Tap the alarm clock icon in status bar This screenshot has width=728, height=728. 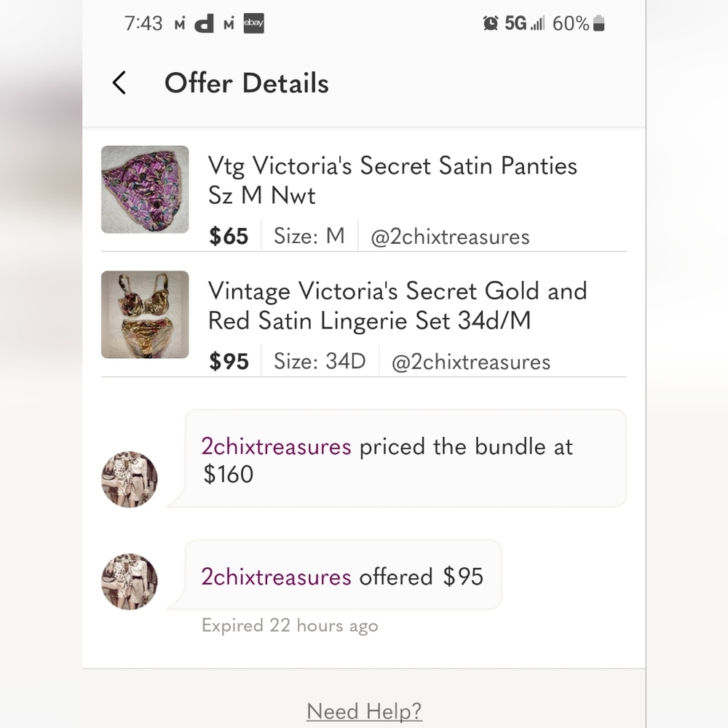click(491, 23)
